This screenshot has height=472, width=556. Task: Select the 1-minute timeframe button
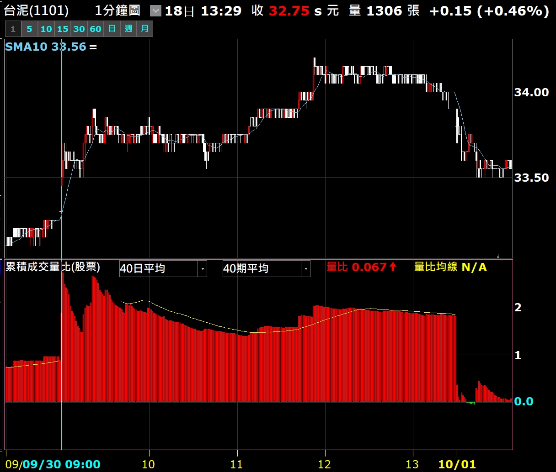click(13, 29)
